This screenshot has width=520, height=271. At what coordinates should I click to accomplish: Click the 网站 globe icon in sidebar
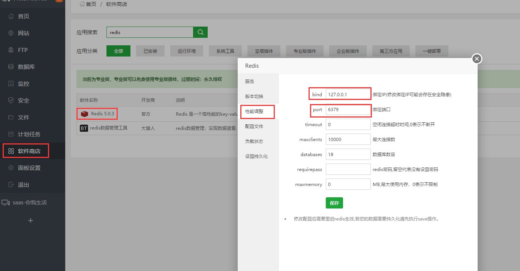coord(11,33)
